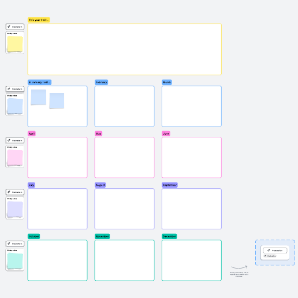Image resolution: width=298 pixels, height=298 pixels.
Task: Click the curved arrow pointing to summary
Action: (239, 267)
